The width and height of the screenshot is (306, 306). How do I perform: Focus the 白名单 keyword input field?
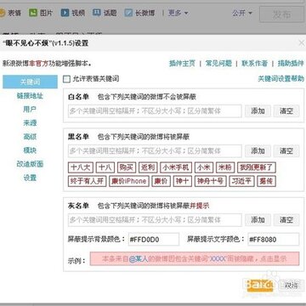pos(155,111)
